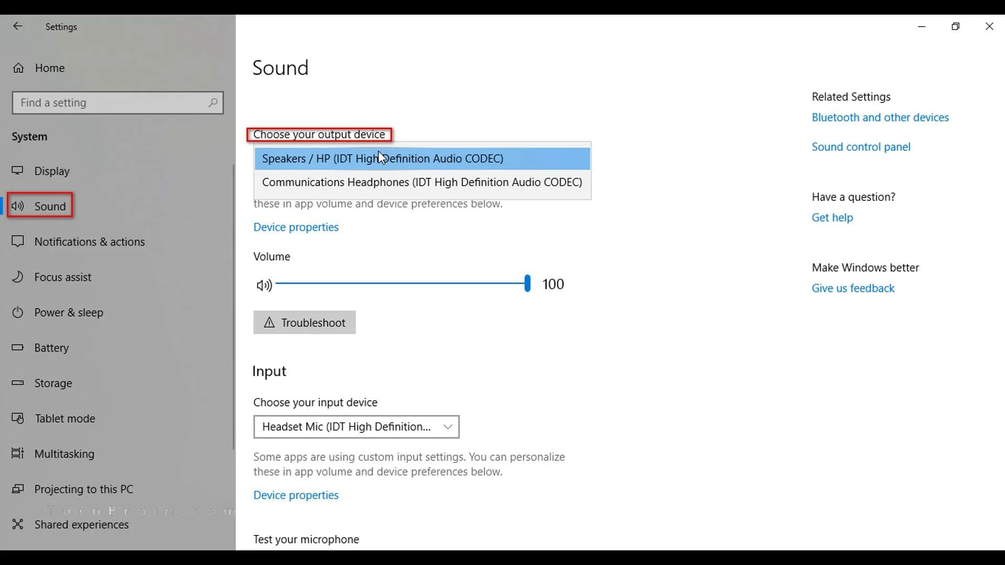Open Power & sleep page
Screen dimensions: 1005x565
pyautogui.click(x=69, y=312)
